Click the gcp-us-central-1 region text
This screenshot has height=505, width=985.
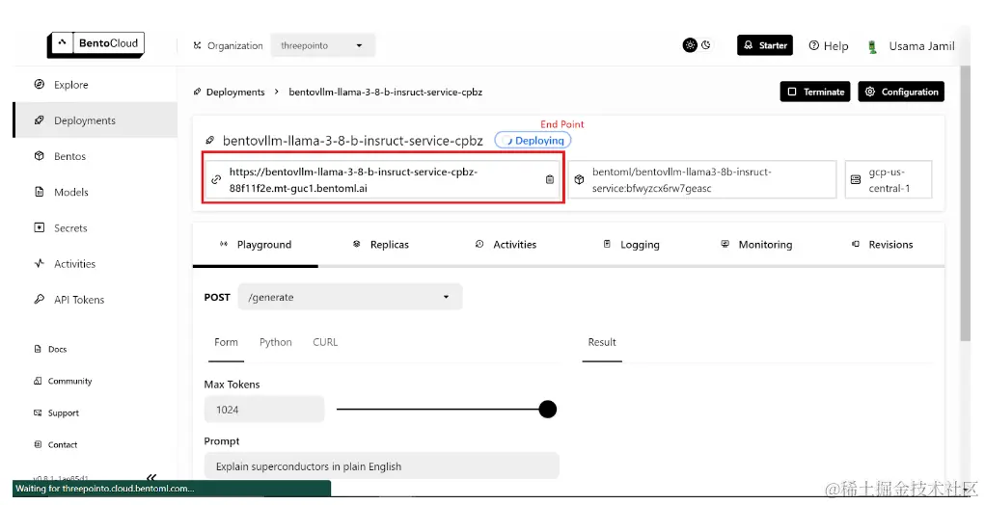click(x=889, y=179)
